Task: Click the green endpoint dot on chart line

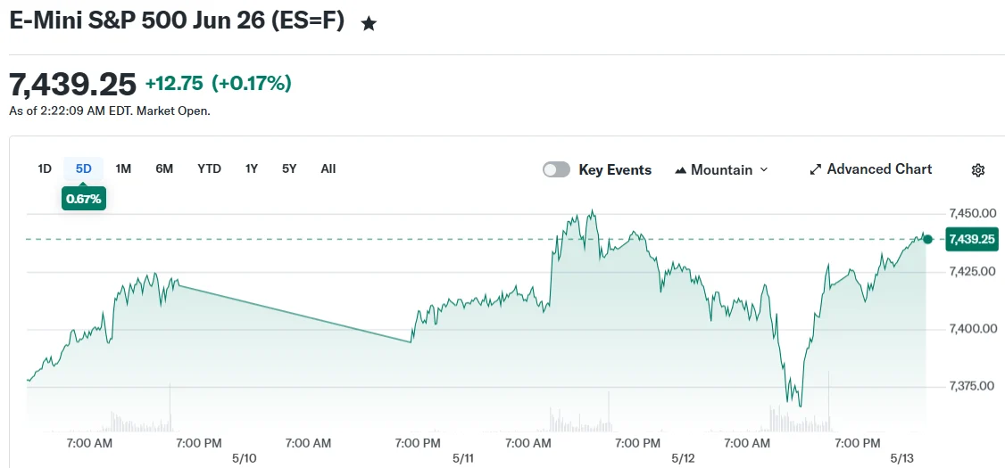Action: [927, 240]
